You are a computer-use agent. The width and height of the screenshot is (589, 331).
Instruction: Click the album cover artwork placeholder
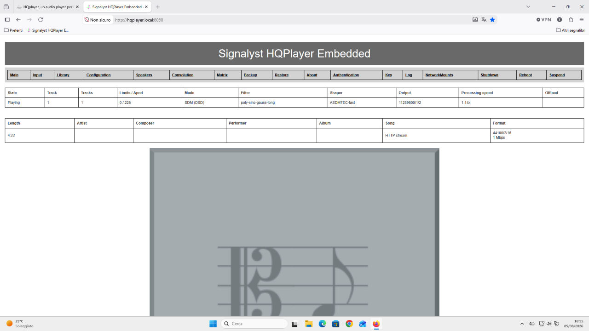coord(294,232)
